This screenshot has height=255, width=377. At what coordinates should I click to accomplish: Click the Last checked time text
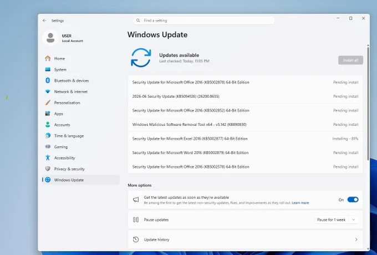[184, 61]
